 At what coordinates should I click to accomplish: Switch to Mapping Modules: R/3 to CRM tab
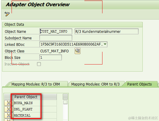pos(36,84)
